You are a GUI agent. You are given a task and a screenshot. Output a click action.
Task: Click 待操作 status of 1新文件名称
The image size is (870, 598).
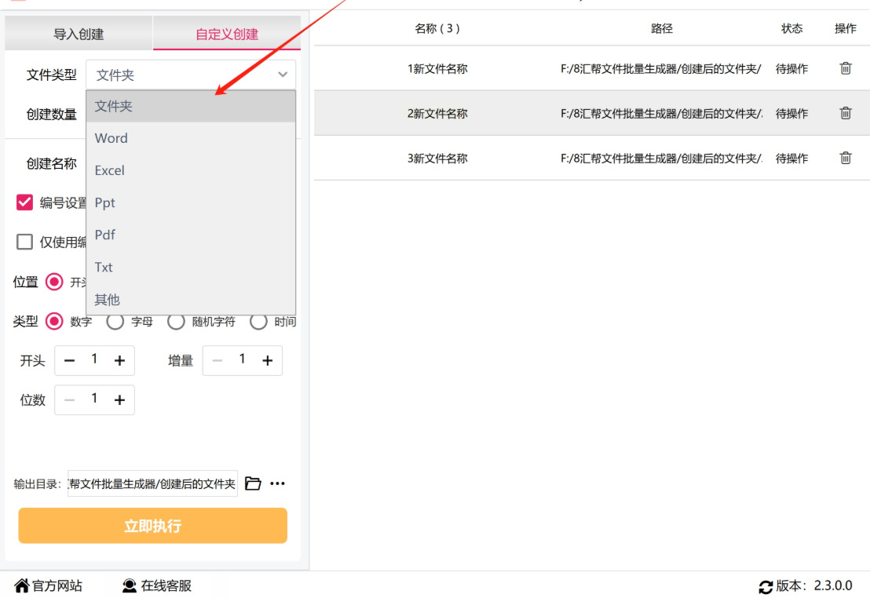[791, 68]
